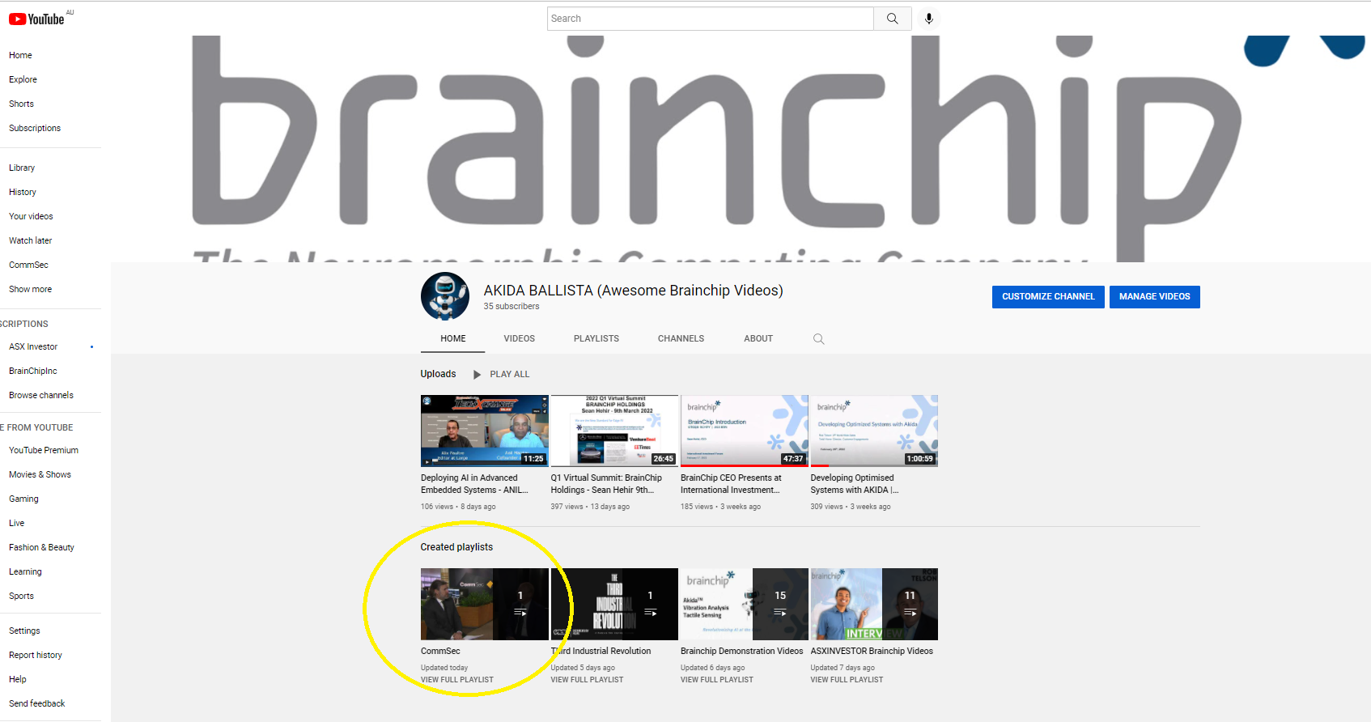The height and width of the screenshot is (722, 1371).
Task: View full playlist for Third Industrial Revolution
Action: 587,680
